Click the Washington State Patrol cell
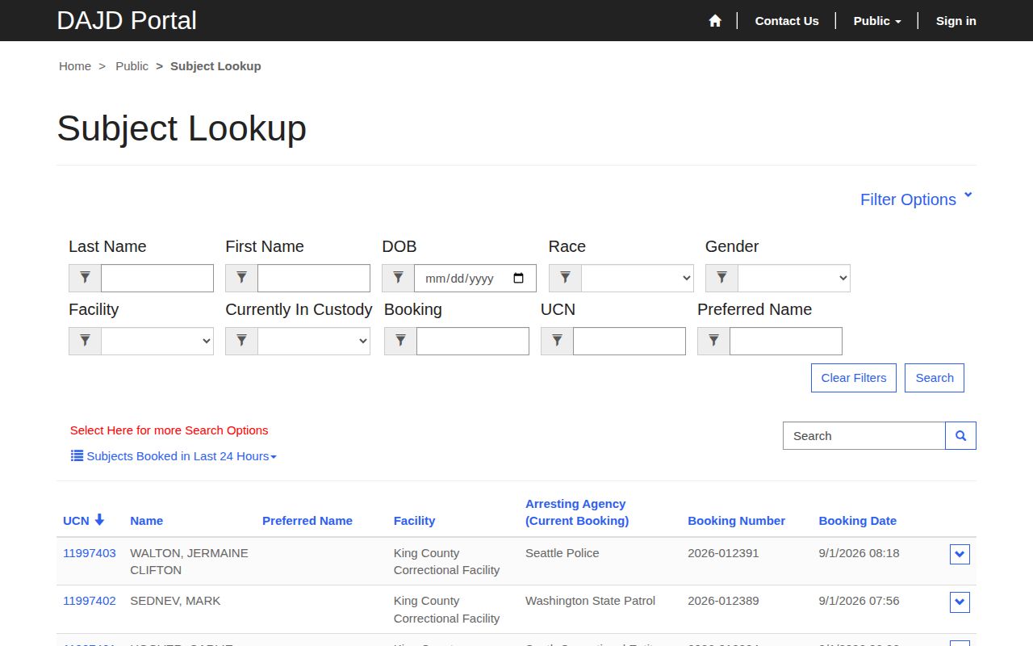The image size is (1033, 646). pyautogui.click(x=590, y=601)
